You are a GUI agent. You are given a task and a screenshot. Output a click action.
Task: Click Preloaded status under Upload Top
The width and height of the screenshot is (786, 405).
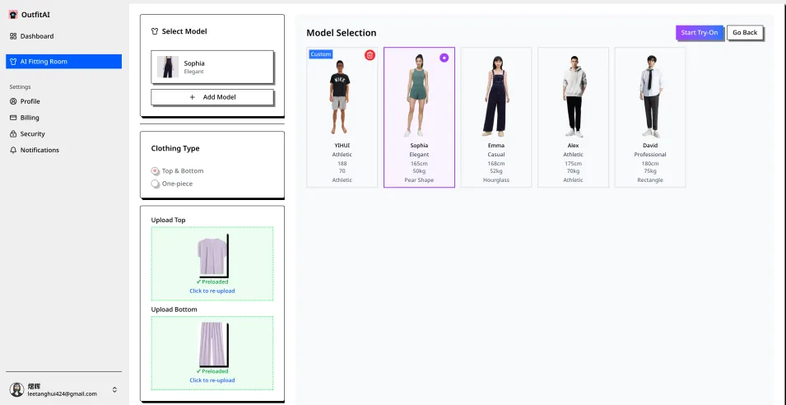(x=212, y=282)
